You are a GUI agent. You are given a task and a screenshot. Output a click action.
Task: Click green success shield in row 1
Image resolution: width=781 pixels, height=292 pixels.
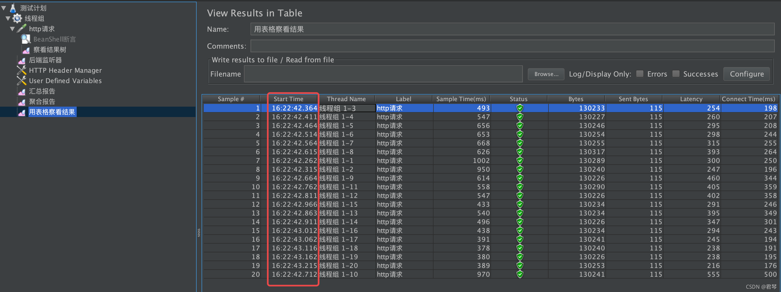click(520, 108)
